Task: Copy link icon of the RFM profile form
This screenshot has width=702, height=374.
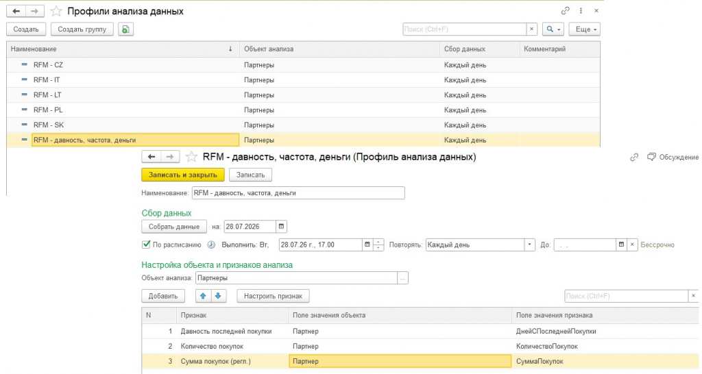Action: coord(634,157)
